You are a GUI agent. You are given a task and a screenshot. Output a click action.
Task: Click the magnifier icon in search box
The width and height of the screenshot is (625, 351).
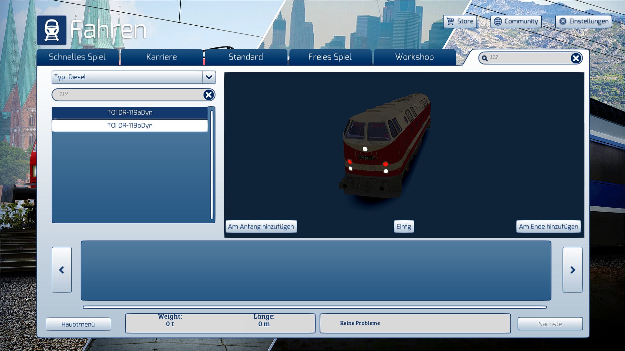click(485, 58)
